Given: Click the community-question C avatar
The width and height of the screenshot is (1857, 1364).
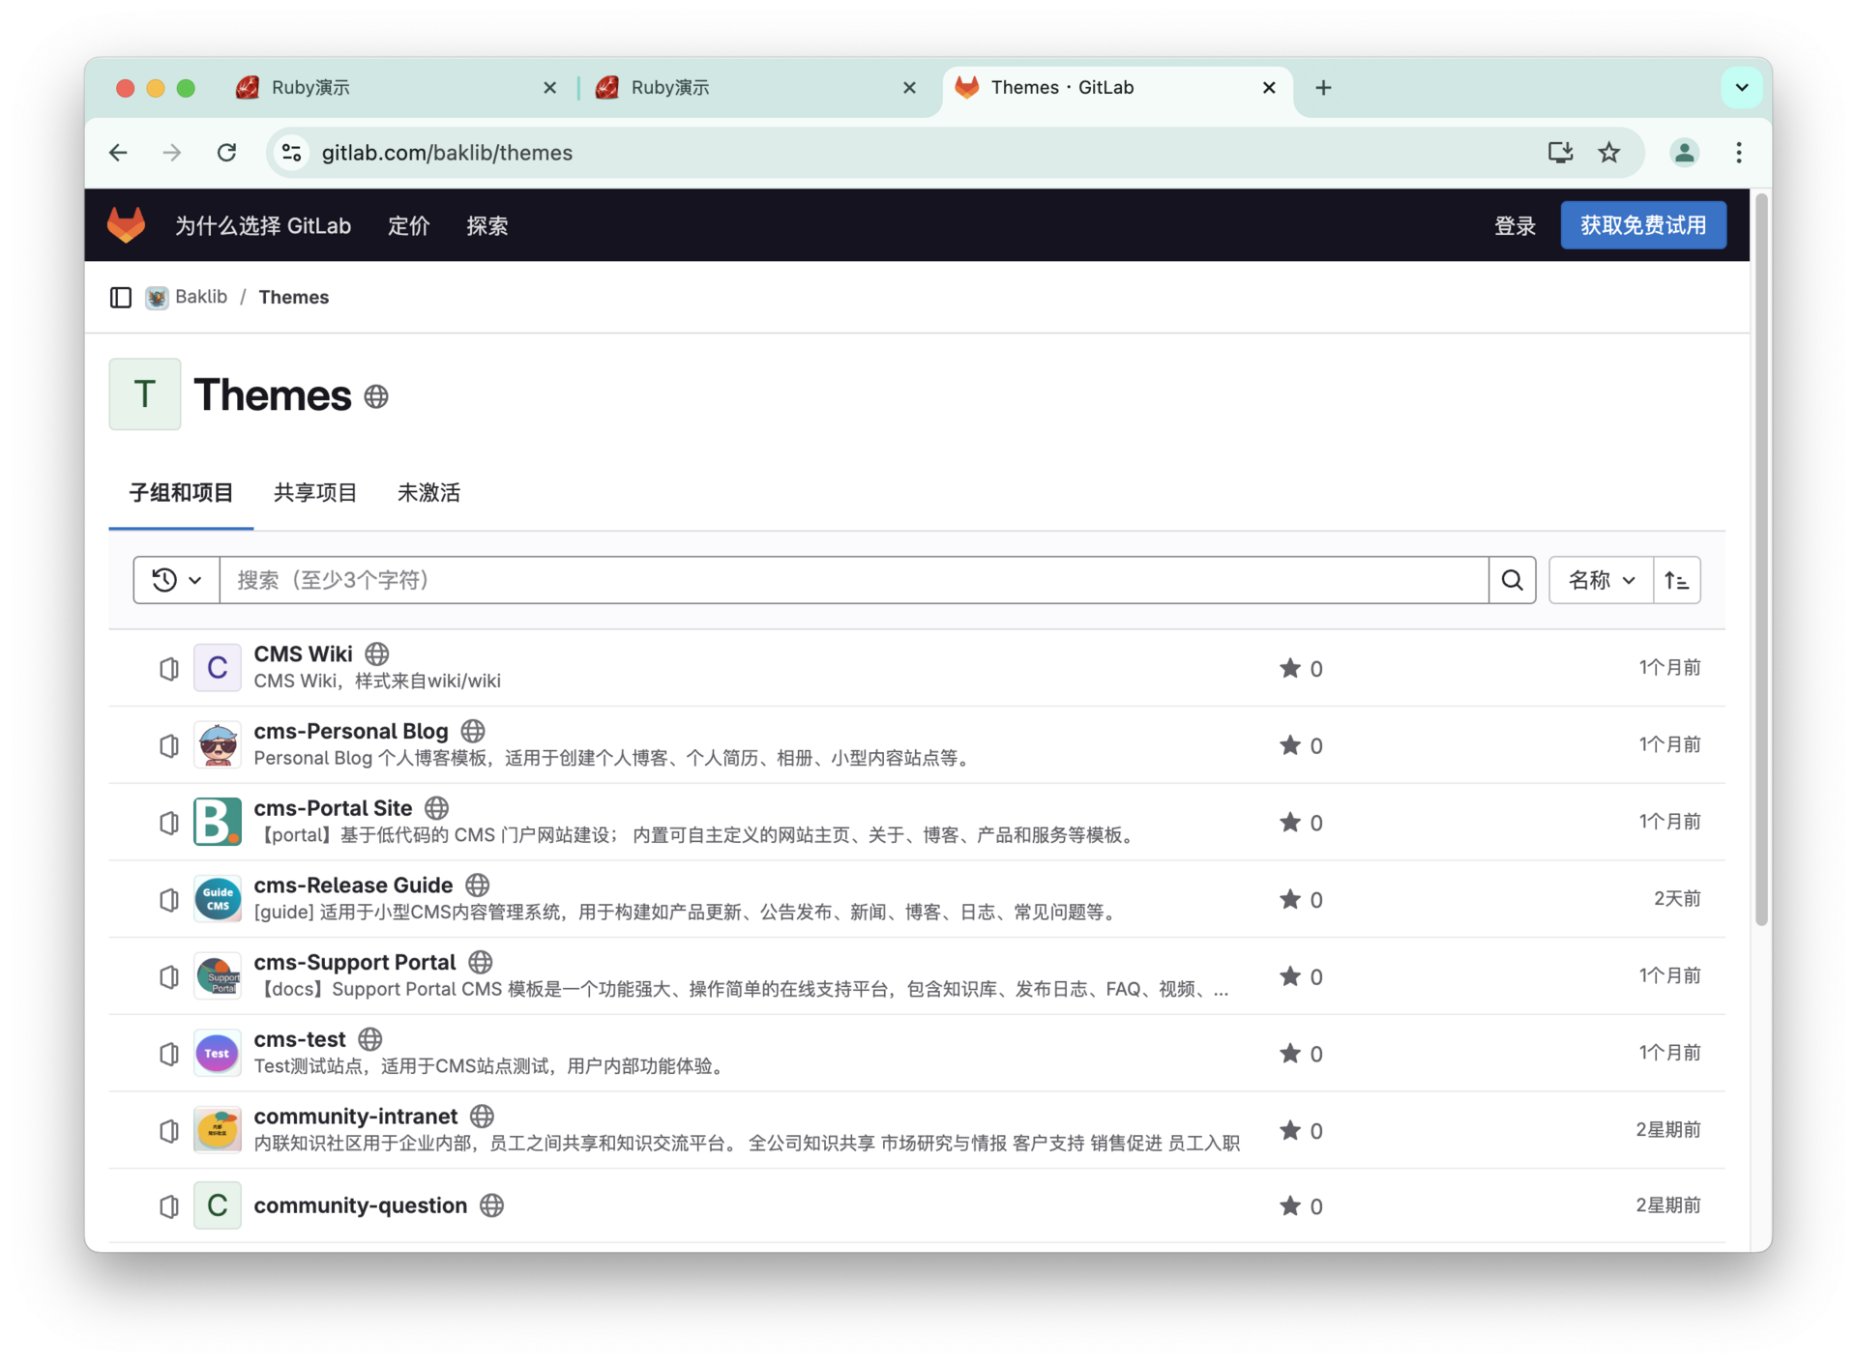Looking at the screenshot, I should tap(218, 1205).
